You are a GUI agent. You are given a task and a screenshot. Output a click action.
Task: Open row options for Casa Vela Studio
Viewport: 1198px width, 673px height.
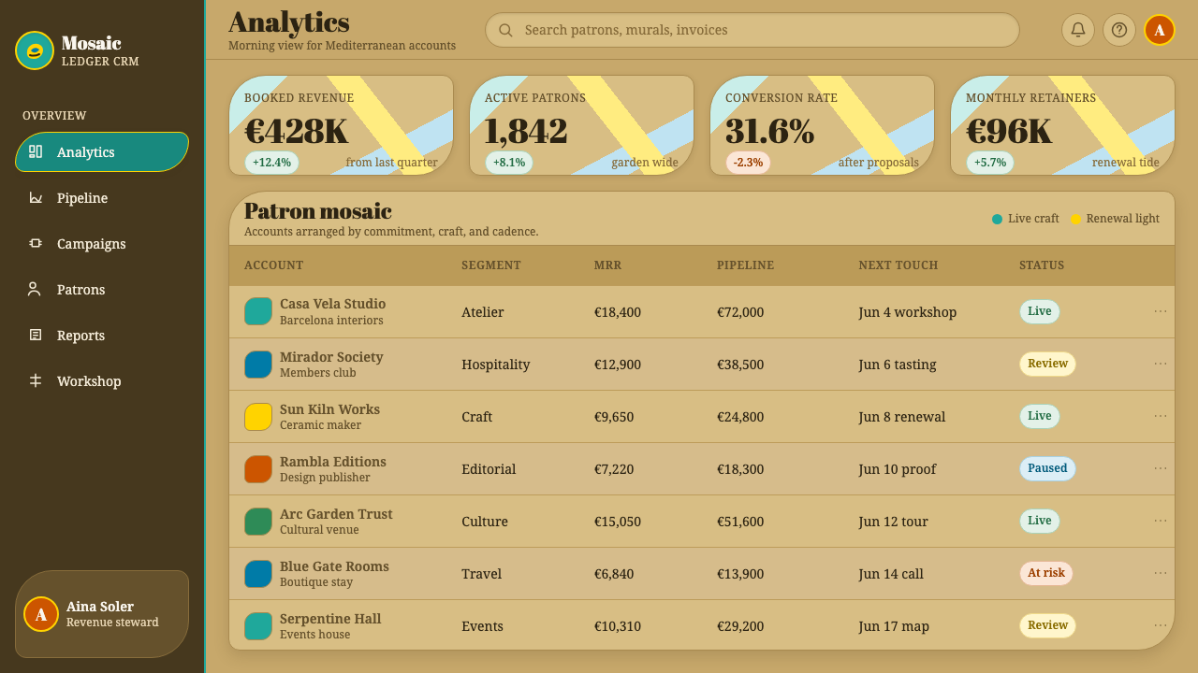1161,311
